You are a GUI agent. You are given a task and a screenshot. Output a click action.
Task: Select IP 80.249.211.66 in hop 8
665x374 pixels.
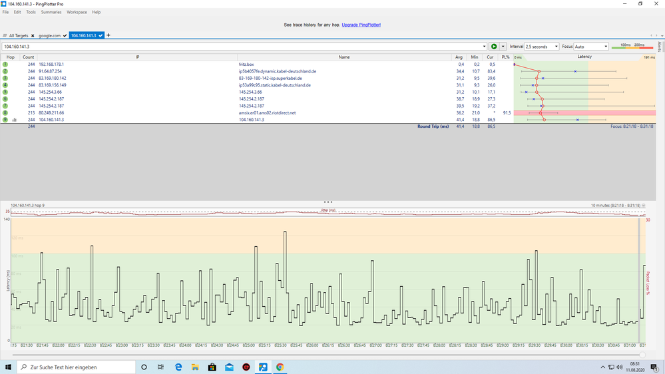pos(51,112)
